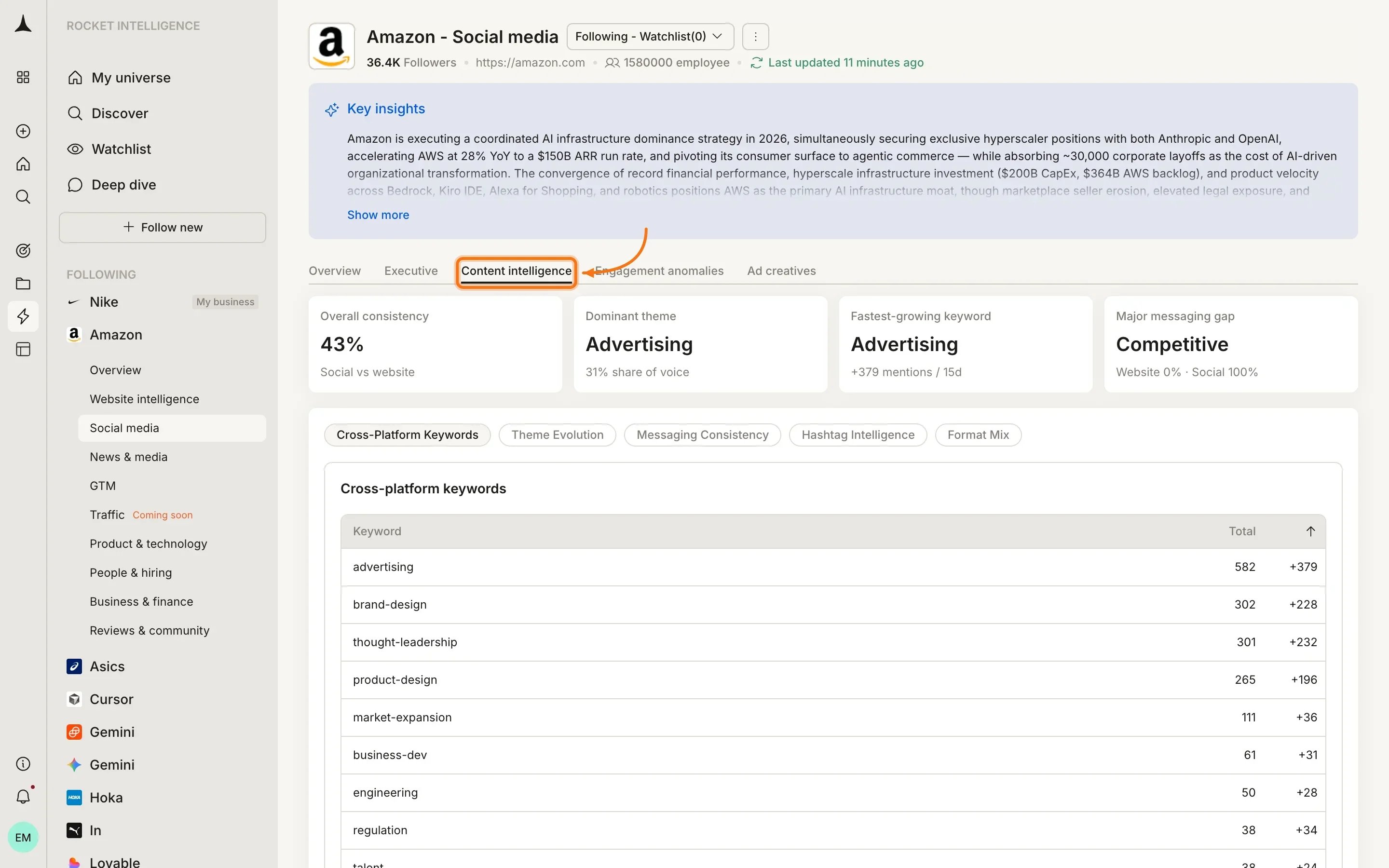The width and height of the screenshot is (1389, 868).
Task: Switch to the Executive tab
Action: click(x=411, y=271)
